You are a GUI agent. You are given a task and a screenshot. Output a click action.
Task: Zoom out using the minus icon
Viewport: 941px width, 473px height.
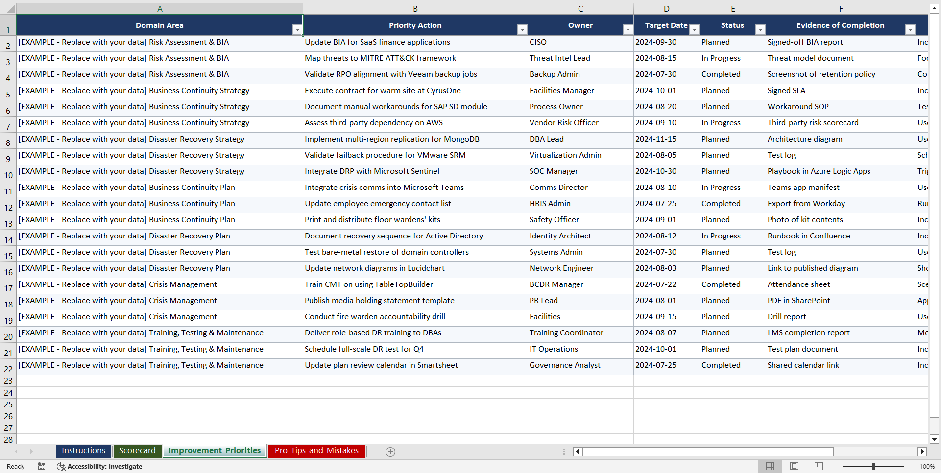[x=837, y=466]
